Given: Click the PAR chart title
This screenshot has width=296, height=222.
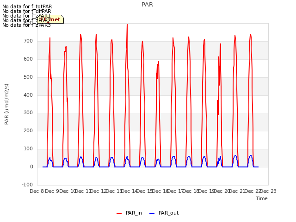Looking at the screenshot, I should pyautogui.click(x=147, y=5).
